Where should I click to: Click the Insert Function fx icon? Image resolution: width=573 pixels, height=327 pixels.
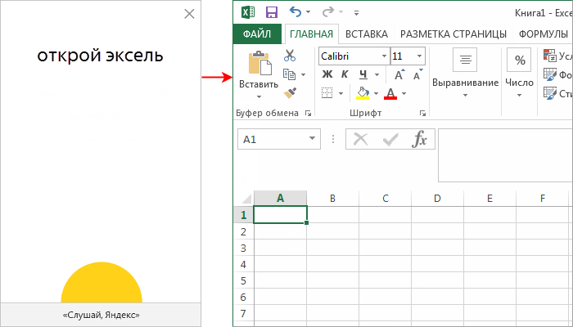tap(419, 140)
